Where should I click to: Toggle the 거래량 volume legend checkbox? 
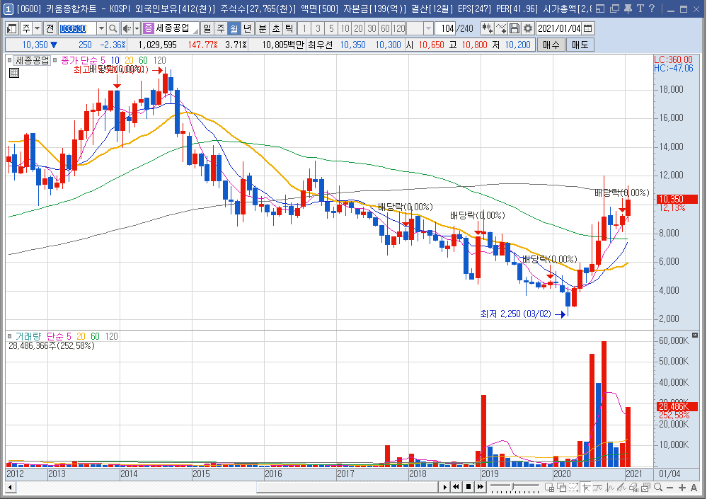[x=9, y=336]
